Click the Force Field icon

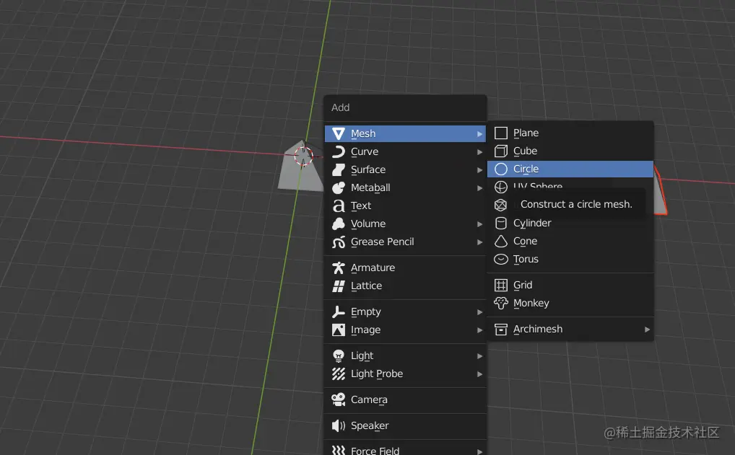click(x=339, y=451)
